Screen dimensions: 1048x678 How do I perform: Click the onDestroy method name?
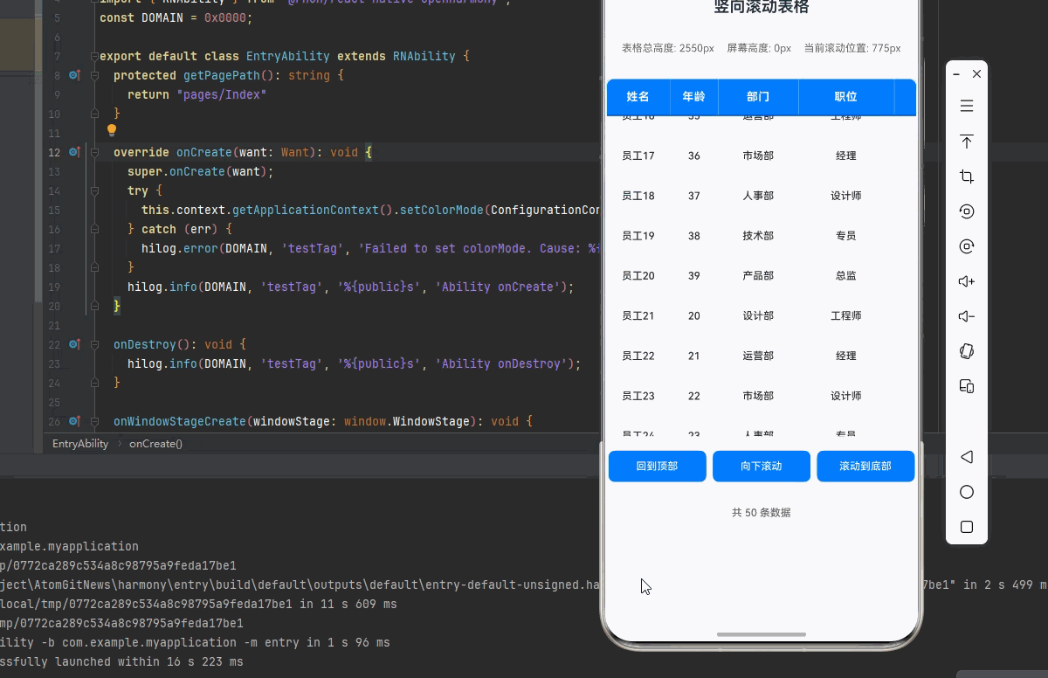click(145, 345)
